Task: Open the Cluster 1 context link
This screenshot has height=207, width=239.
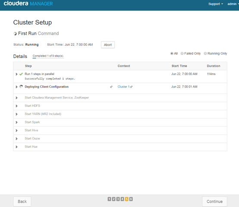Action: [123, 87]
